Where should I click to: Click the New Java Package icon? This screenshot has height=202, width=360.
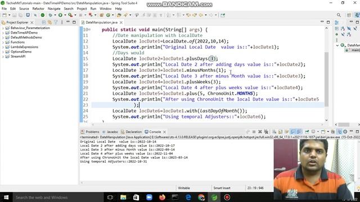pos(101,15)
